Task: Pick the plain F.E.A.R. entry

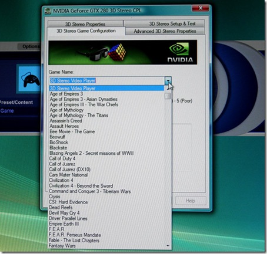Action: point(106,229)
